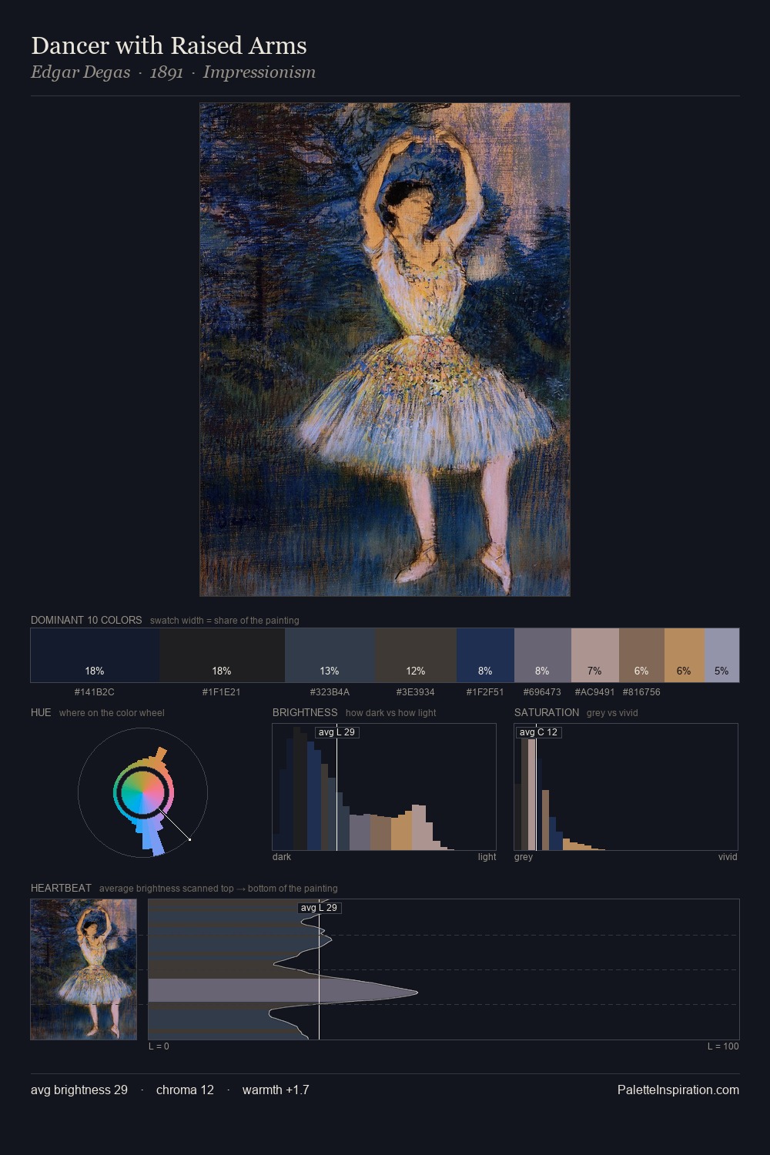Click the orange spike on the hue wheel
Image resolution: width=770 pixels, height=1155 pixels.
tap(159, 755)
